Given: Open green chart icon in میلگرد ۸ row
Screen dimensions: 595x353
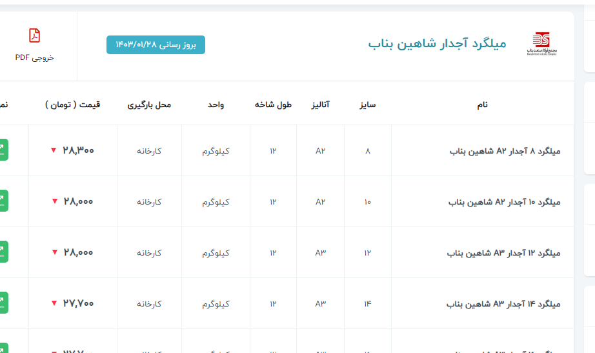Looking at the screenshot, I should 3,150.
